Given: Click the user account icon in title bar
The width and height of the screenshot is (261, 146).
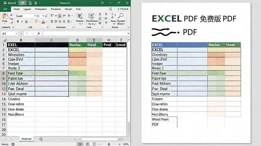Looking at the screenshot, I should pos(36,3).
